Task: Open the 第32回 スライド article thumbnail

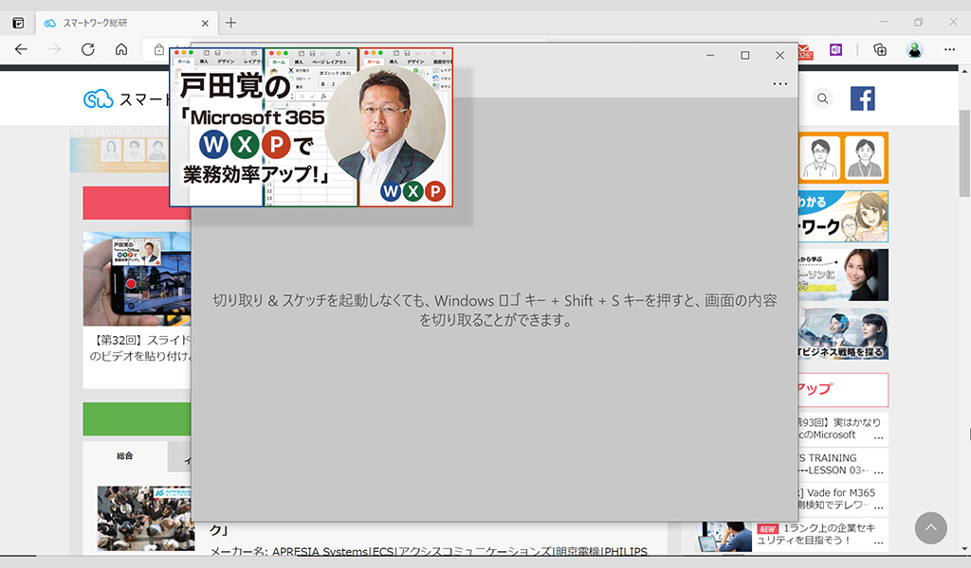Action: point(137,278)
